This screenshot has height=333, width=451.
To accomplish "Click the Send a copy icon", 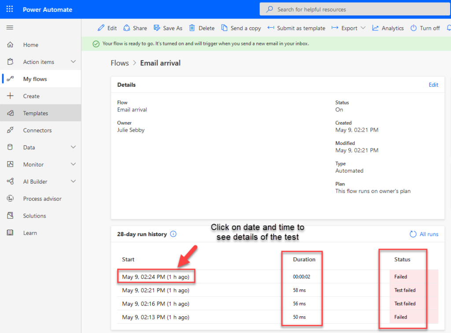I will (224, 28).
